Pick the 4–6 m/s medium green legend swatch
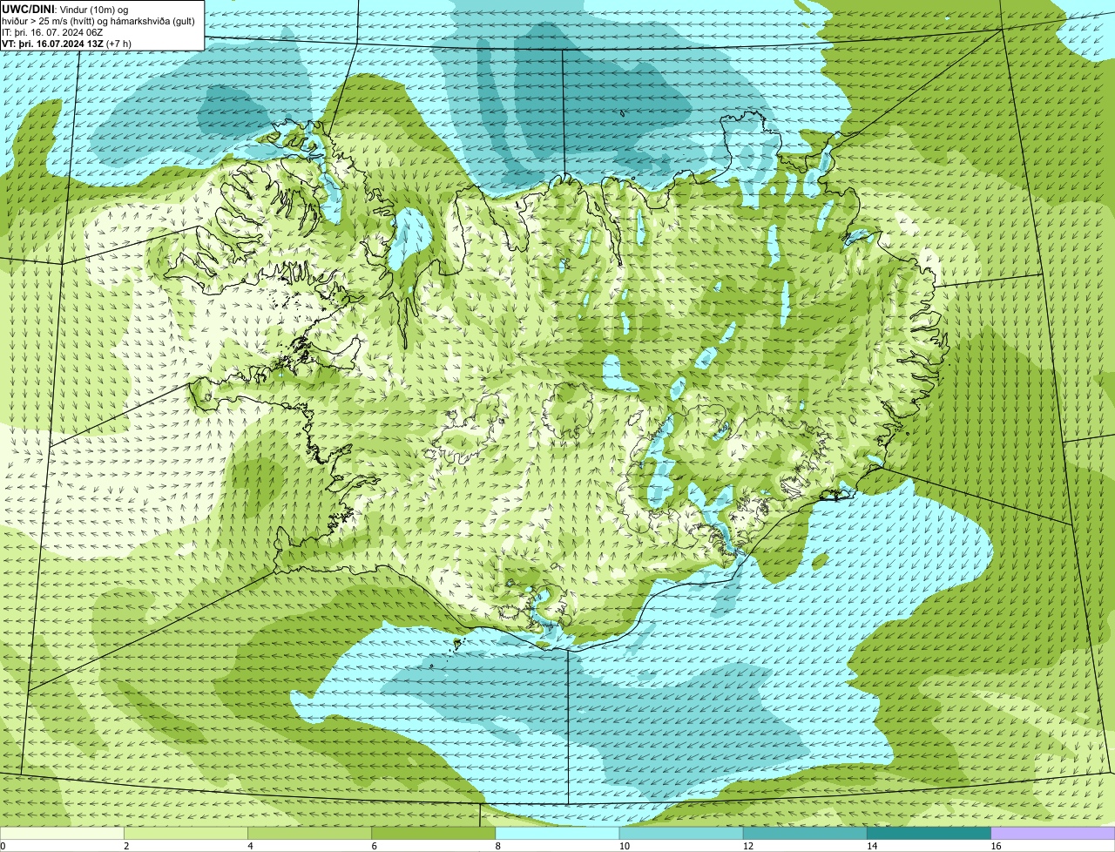The image size is (1115, 852). [x=310, y=834]
